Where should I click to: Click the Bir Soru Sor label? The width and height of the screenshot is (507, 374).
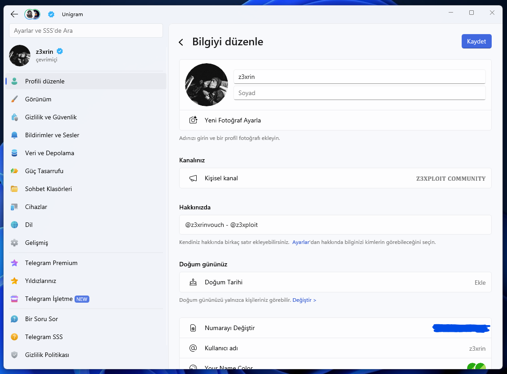point(41,319)
